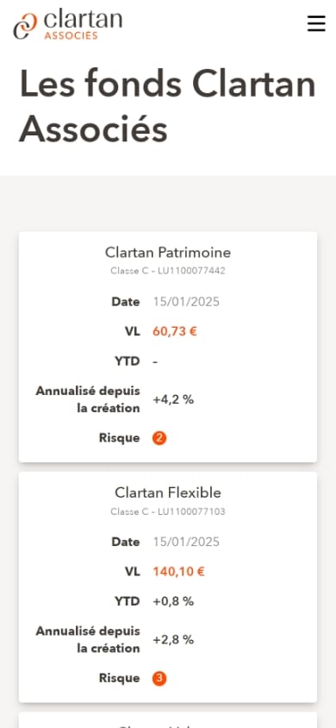Click the +0,8 % YTD value
The image size is (336, 728).
[173, 602]
